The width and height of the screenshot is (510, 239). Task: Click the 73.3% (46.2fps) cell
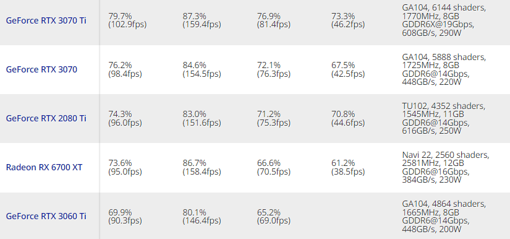[x=348, y=20]
